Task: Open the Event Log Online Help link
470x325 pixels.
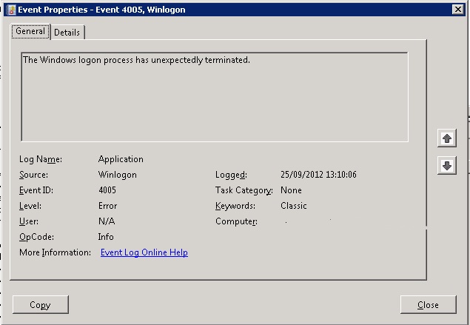Action: [x=144, y=252]
